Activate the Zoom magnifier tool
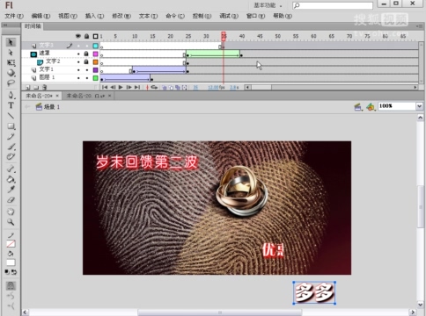Viewport: 426px width, 316px height. [11, 222]
